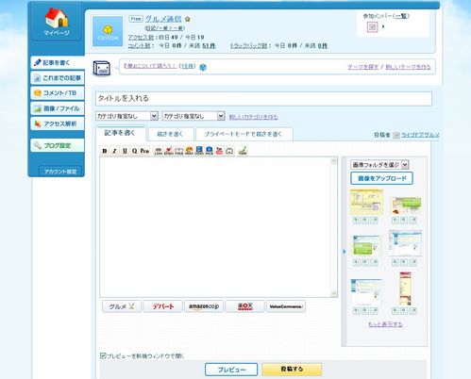471x379 pixels.
Task: Click the デパート affiliate button
Action: 162,306
